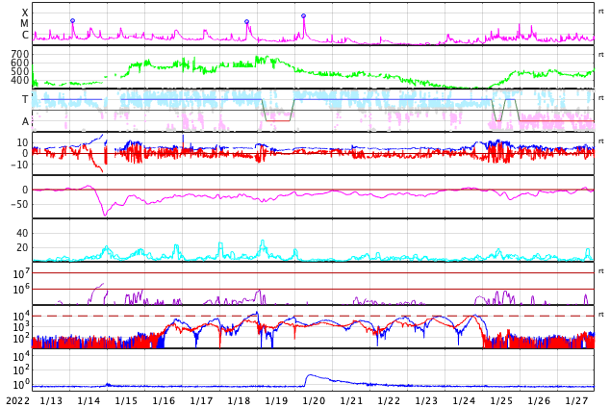
Task: Click the rt tag beside the ±10 field panel
Action: click(x=601, y=140)
